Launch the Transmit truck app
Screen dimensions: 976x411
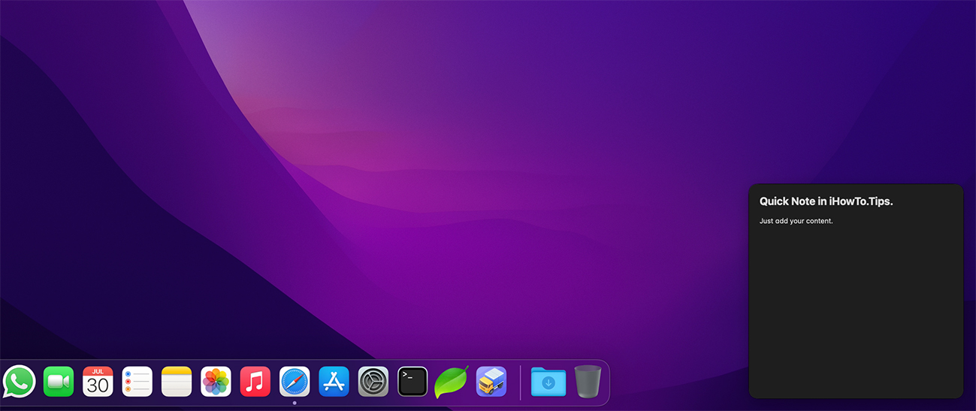[491, 382]
